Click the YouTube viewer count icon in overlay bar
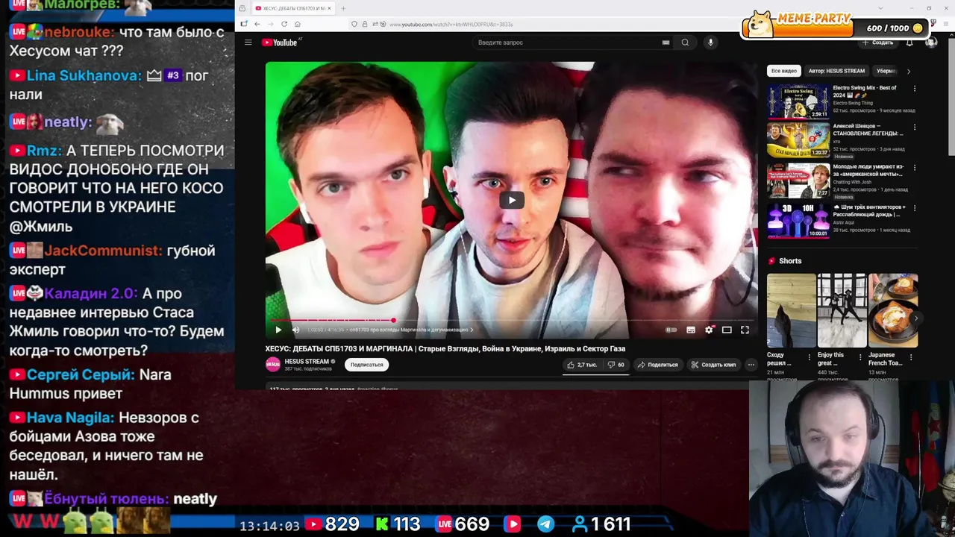This screenshot has width=955, height=537. 313,524
